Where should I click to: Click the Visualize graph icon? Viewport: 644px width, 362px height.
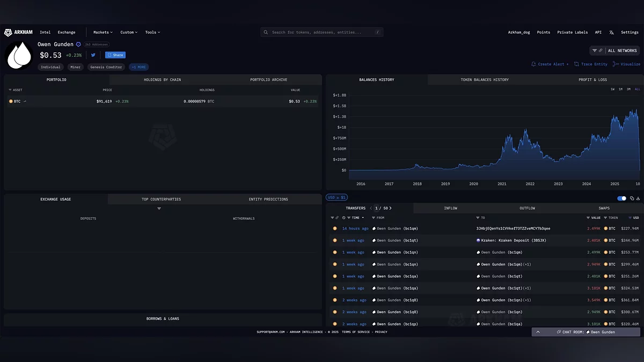[x=617, y=64]
